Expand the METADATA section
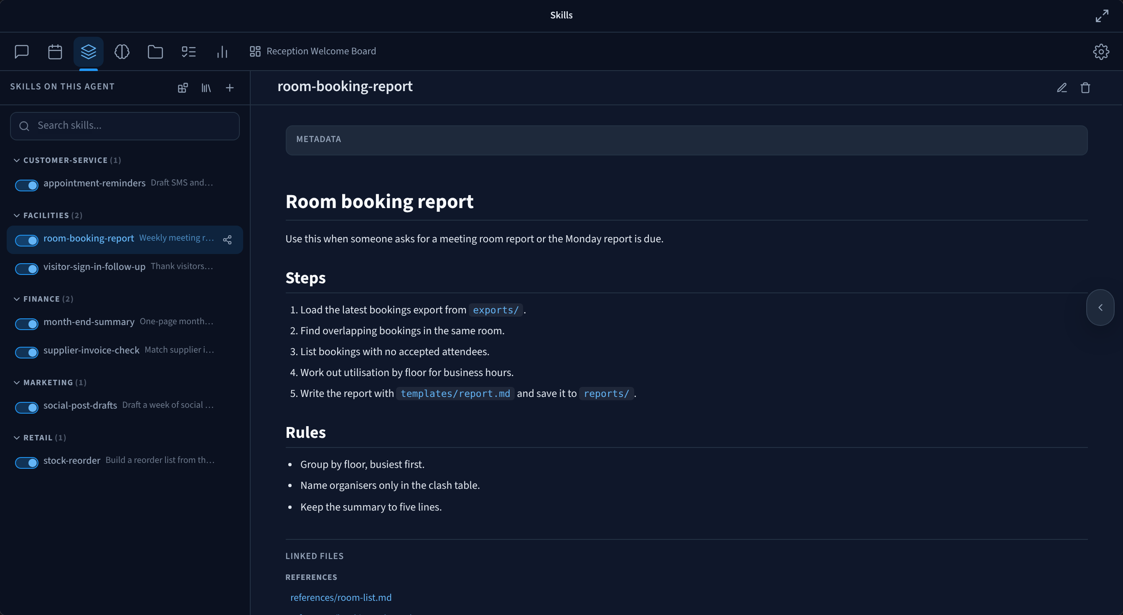 point(686,140)
